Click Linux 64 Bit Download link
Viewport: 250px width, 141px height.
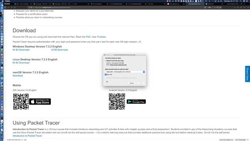click(x=21, y=63)
